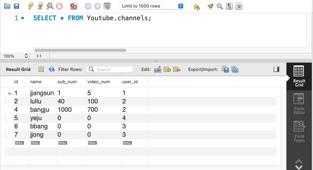This screenshot has height=170, width=313.
Task: Open find panel magnifier icon
Action: point(220,6)
